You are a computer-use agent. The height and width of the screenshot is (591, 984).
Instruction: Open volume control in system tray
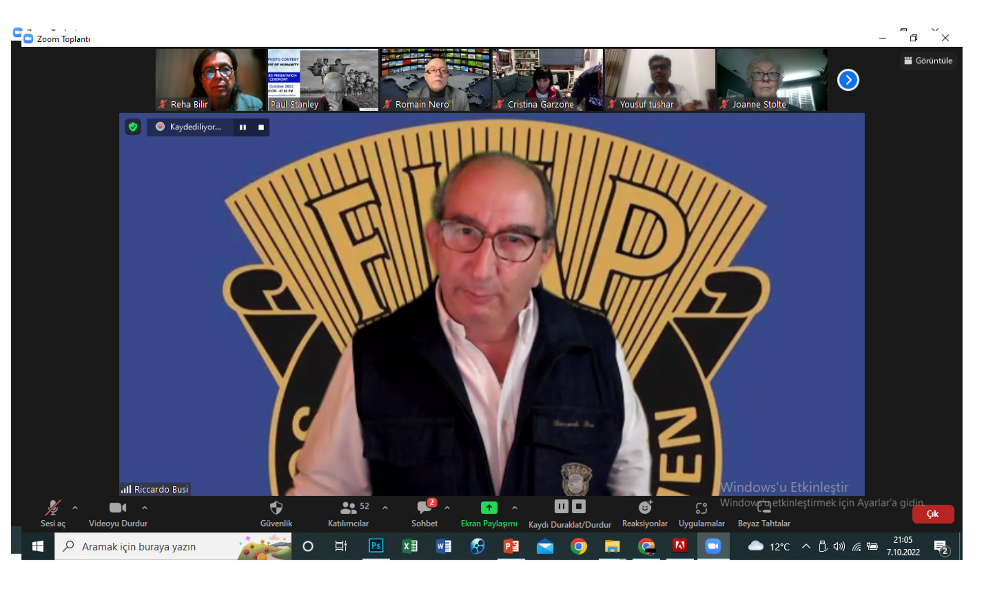click(x=839, y=546)
